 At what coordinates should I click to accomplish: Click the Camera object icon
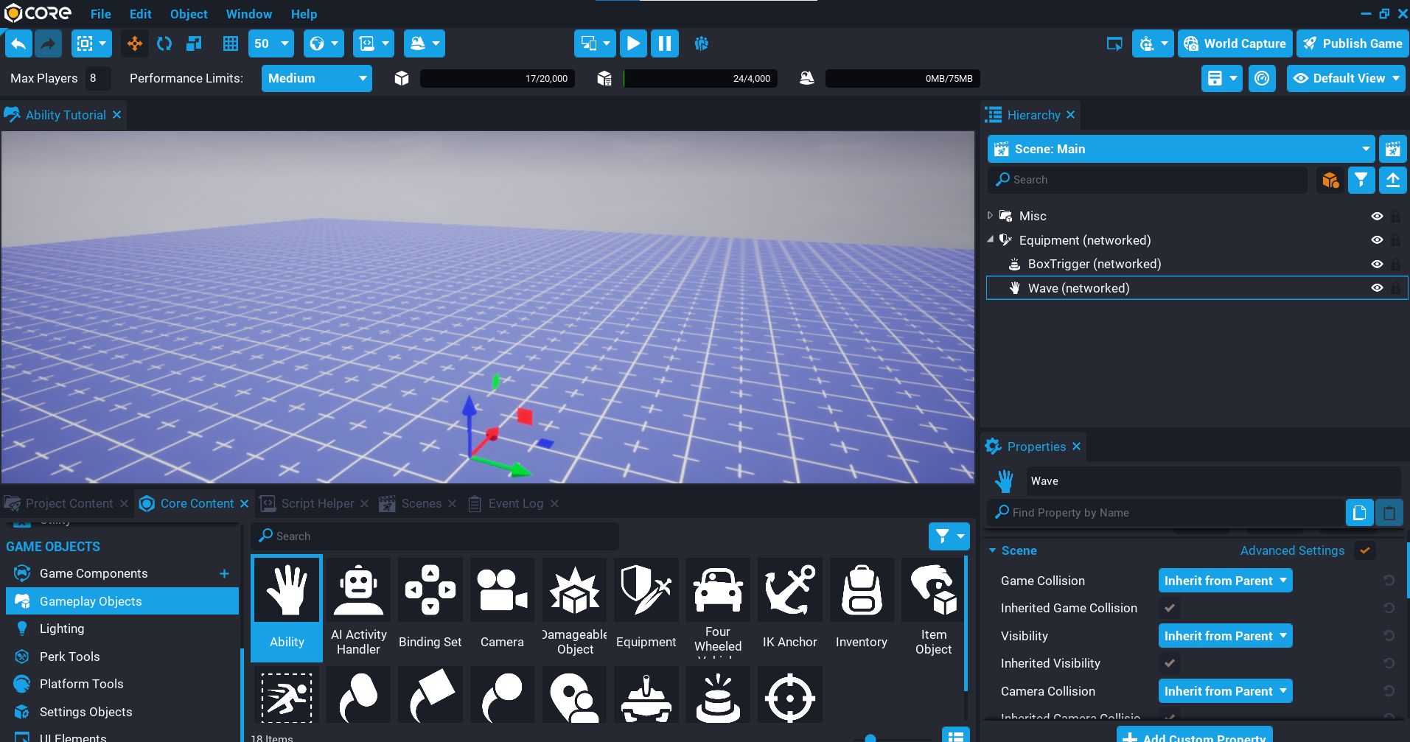[502, 604]
